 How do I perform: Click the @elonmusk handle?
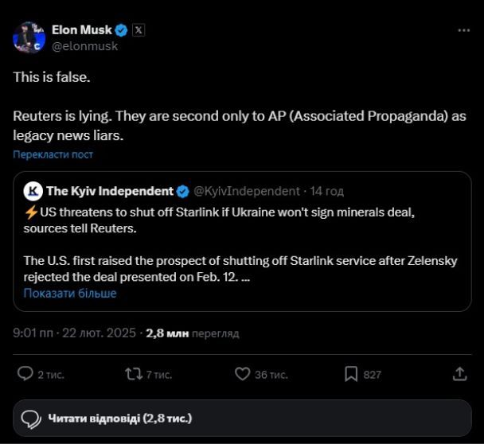[x=85, y=46]
